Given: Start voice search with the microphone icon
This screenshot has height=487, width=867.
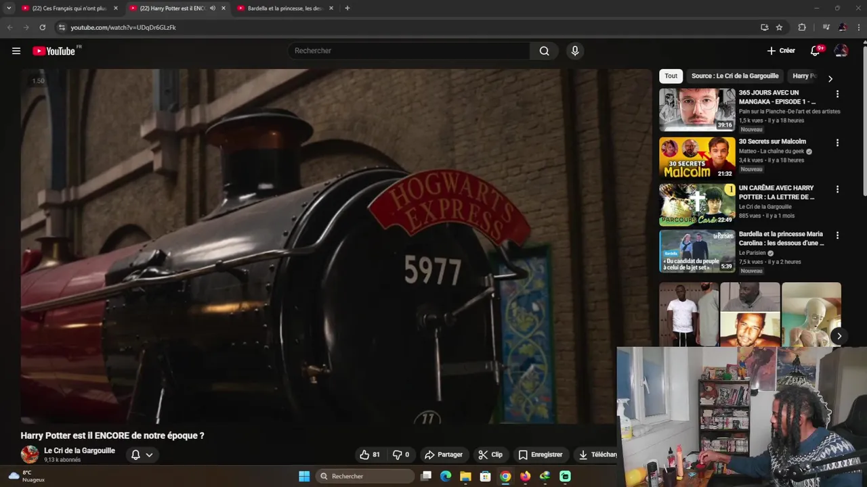Looking at the screenshot, I should 575,51.
